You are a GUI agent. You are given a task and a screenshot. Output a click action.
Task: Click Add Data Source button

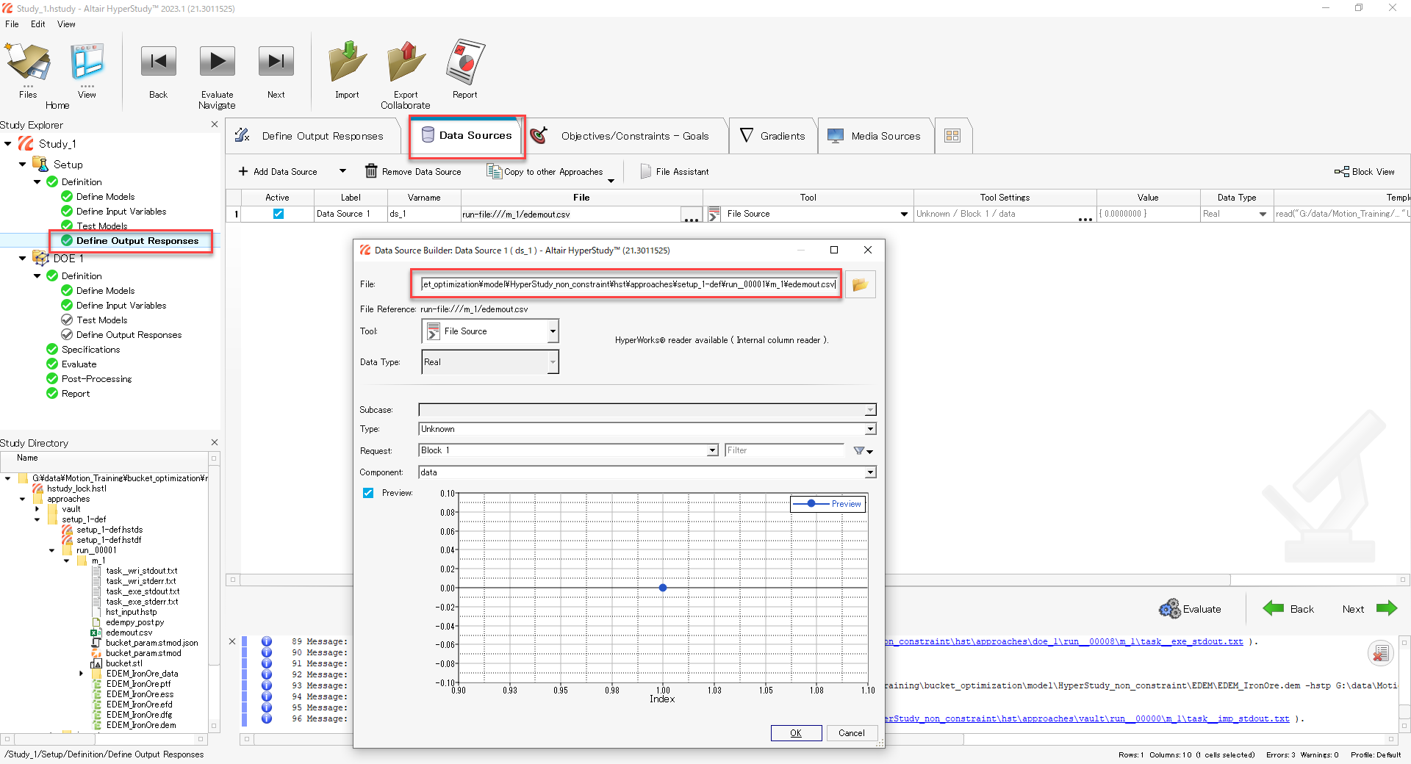(278, 172)
